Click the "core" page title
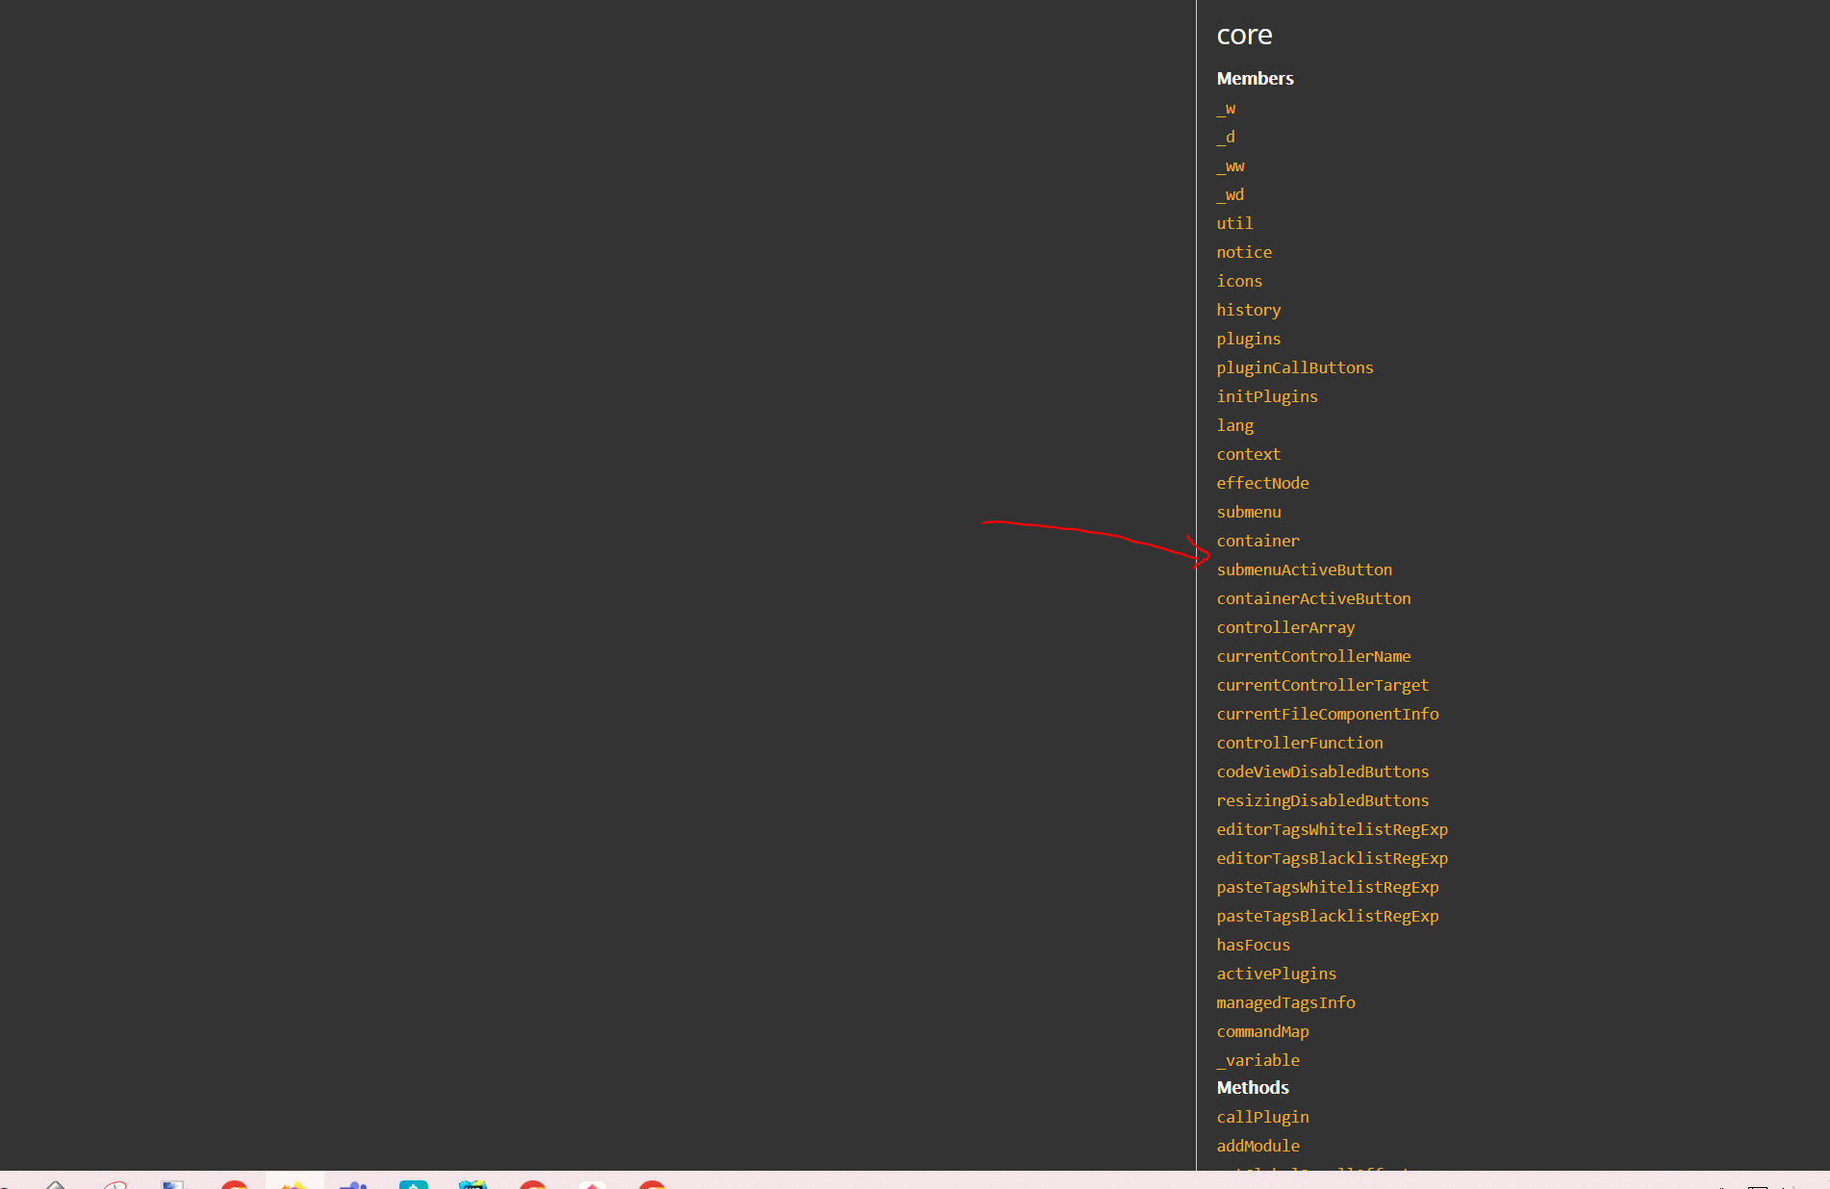Screen dimensions: 1830x1189 [x=1244, y=35]
